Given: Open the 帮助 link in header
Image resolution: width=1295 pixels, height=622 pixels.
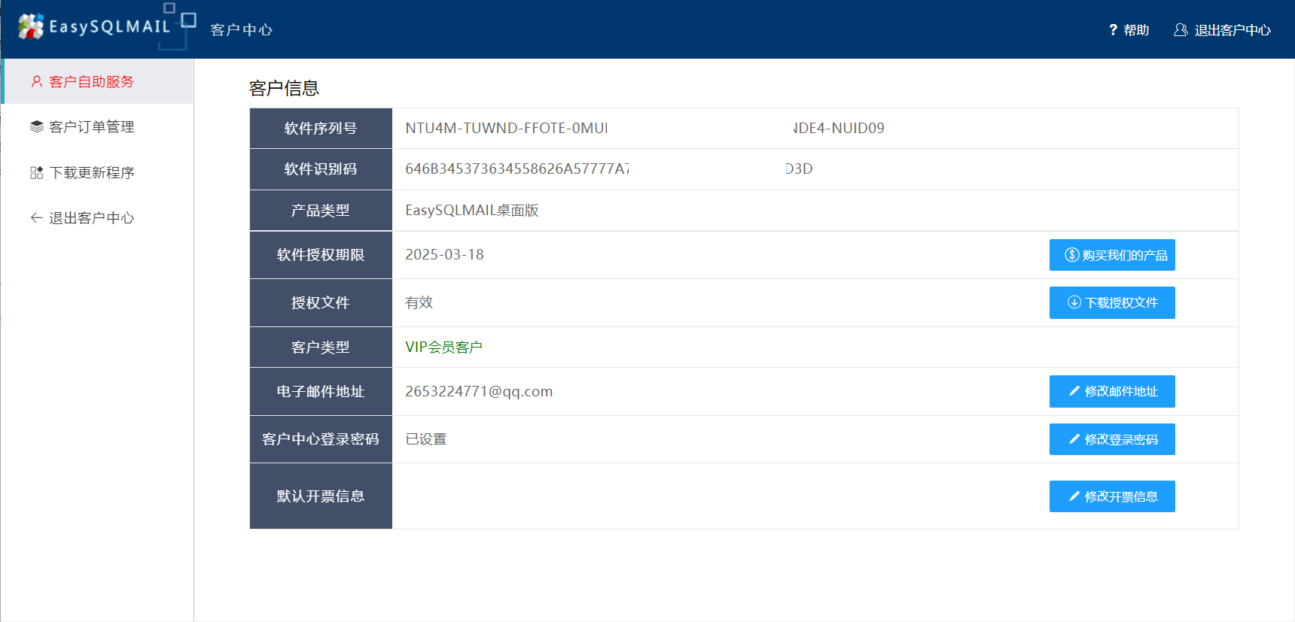Looking at the screenshot, I should point(1129,30).
